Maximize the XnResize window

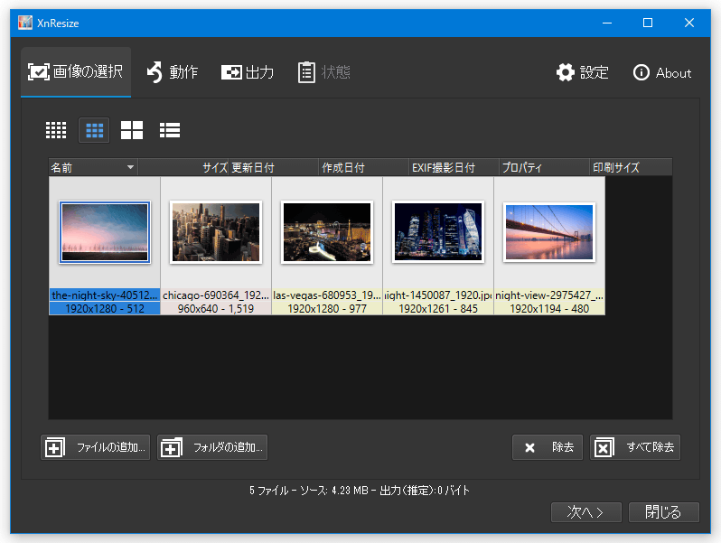tap(648, 23)
